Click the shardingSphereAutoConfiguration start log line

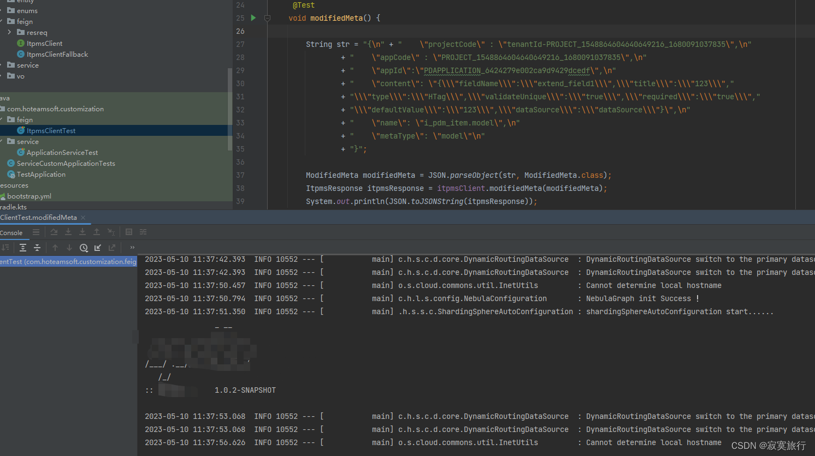pyautogui.click(x=459, y=311)
